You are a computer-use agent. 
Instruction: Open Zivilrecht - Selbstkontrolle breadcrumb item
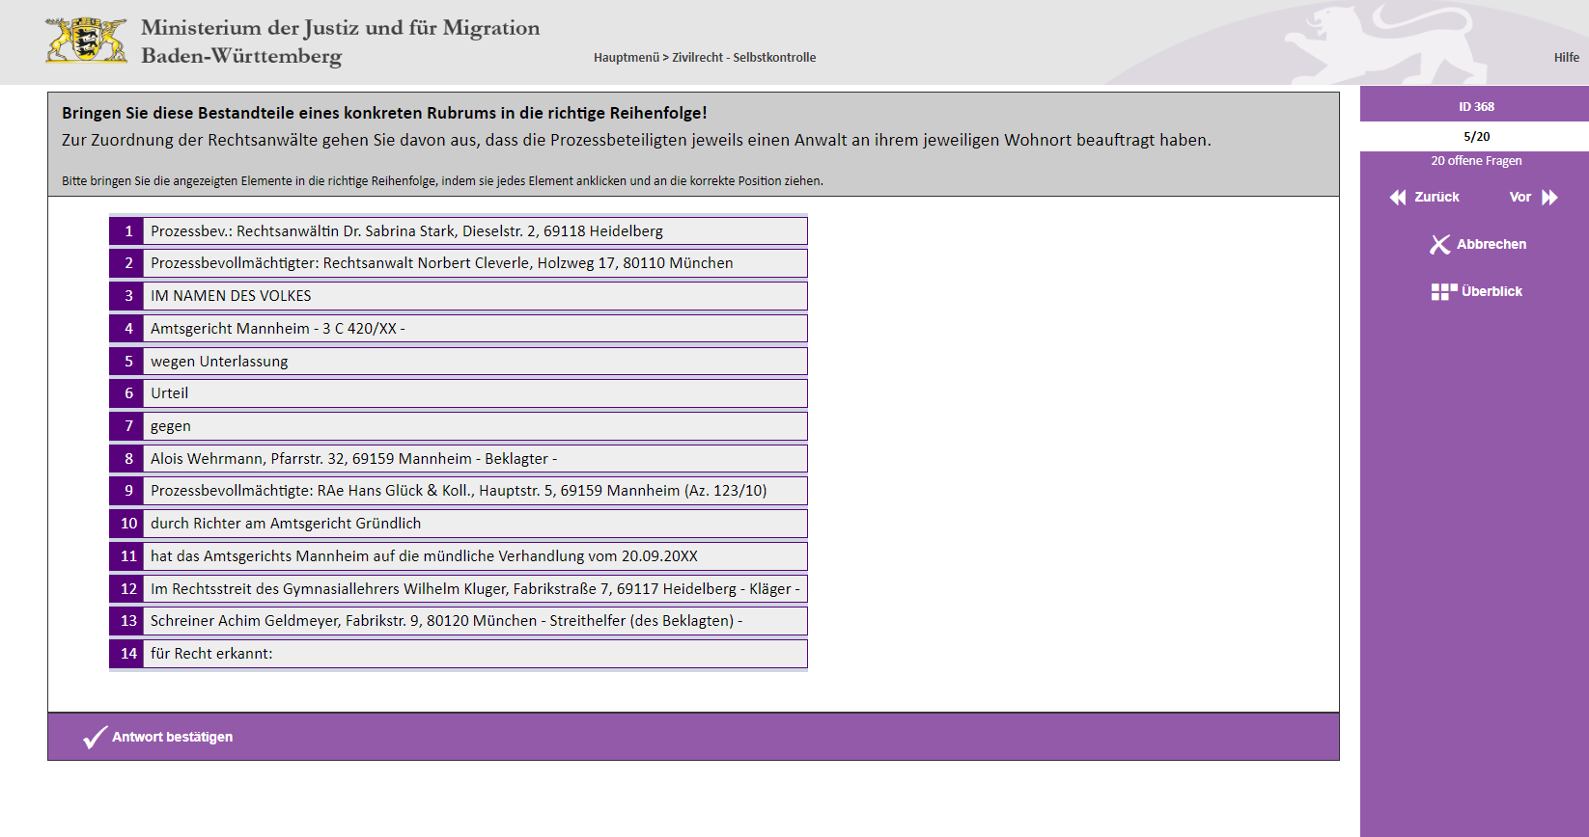click(743, 58)
